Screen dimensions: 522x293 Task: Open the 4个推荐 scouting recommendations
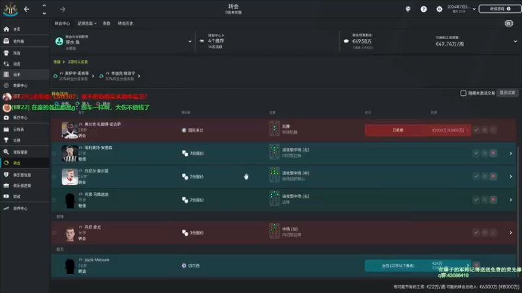pyautogui.click(x=216, y=41)
